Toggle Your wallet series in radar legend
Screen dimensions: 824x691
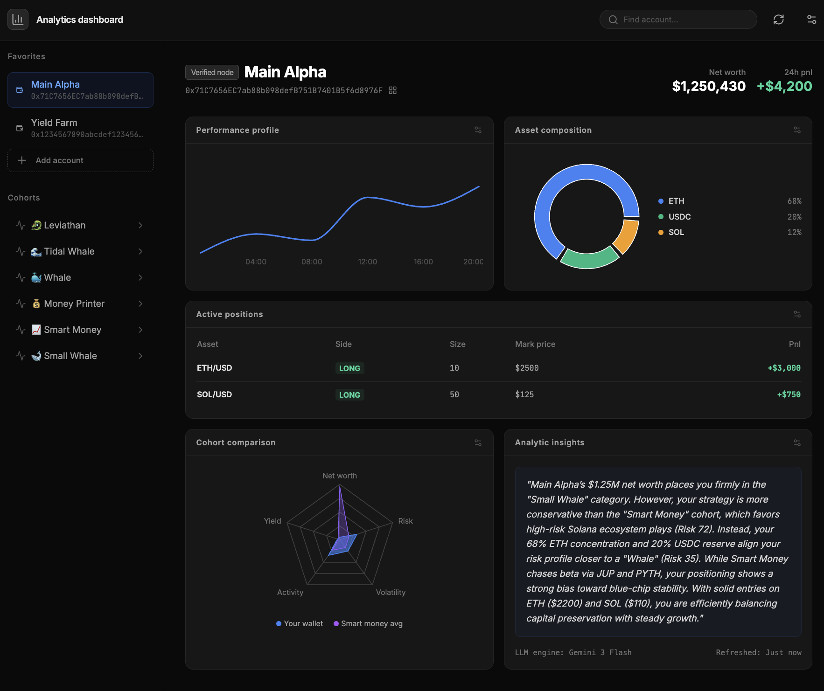click(x=300, y=623)
